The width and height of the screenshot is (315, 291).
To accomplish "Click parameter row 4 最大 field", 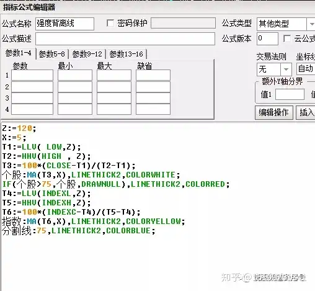I will pyautogui.click(x=114, y=109).
